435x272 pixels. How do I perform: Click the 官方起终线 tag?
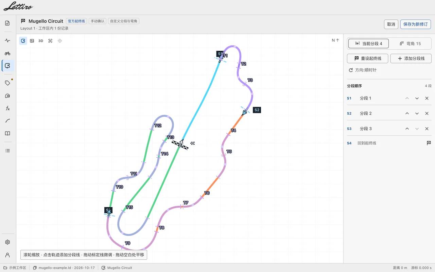click(76, 21)
